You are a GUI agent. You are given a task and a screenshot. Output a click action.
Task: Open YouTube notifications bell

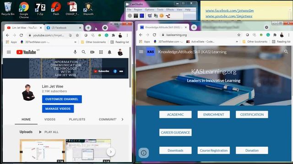coord(109,52)
